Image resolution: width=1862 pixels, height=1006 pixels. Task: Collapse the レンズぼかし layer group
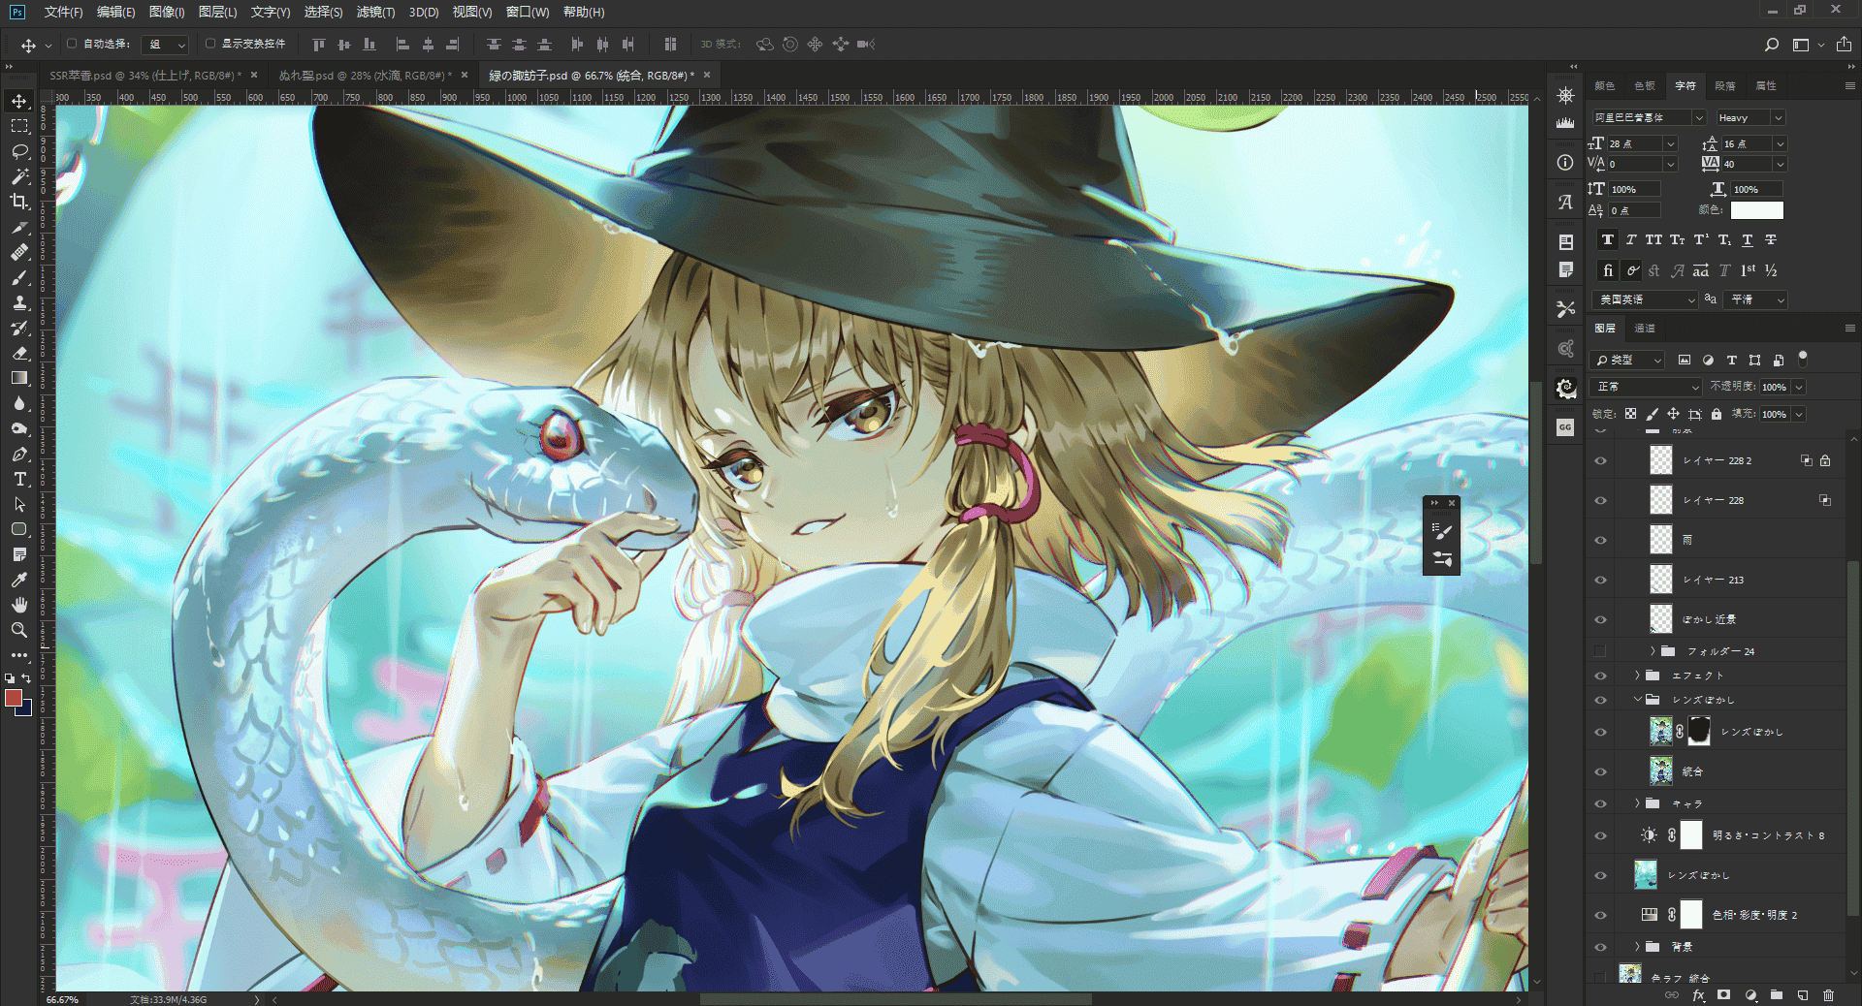[x=1638, y=700]
